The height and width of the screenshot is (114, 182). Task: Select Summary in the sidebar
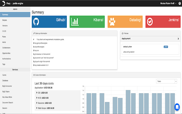[15, 15]
